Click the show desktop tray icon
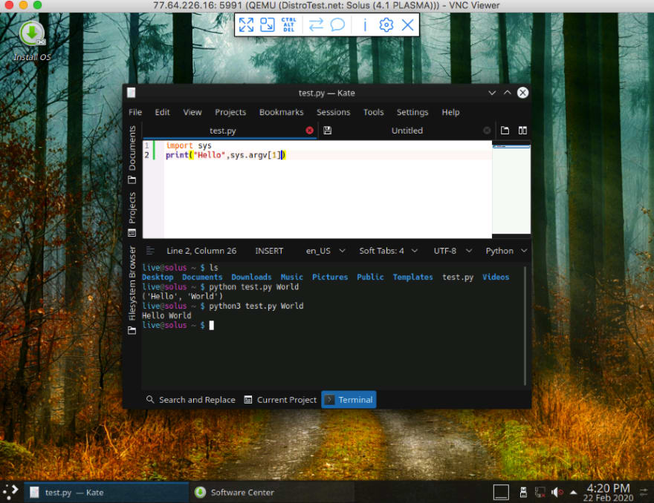654x503 pixels. (x=501, y=493)
